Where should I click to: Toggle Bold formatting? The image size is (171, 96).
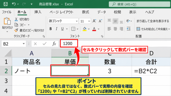click(50, 29)
